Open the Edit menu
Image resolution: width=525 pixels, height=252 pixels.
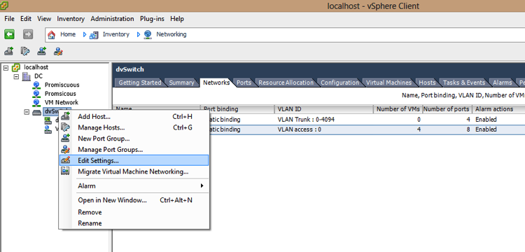pos(26,19)
